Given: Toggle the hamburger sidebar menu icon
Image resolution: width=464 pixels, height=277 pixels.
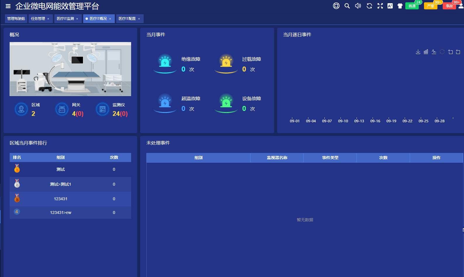Looking at the screenshot, I should click(8, 6).
